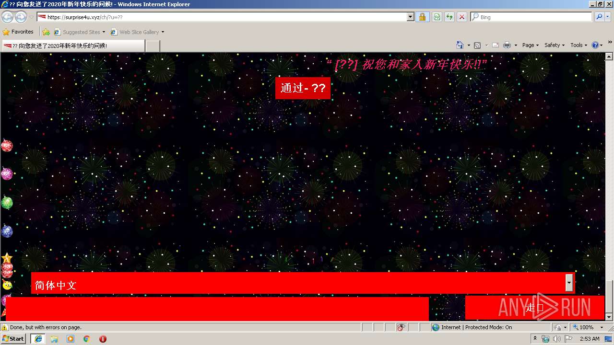Image resolution: width=614 pixels, height=345 pixels.
Task: Open the search provider dropdown arrow
Action: click(x=609, y=17)
